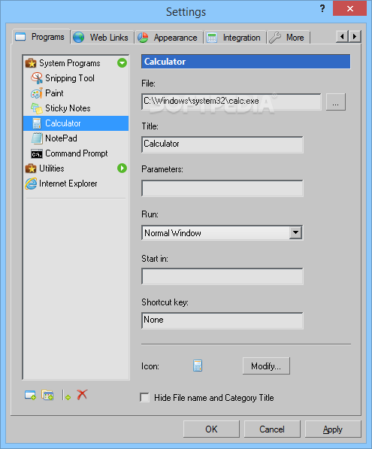Viewport: 372px width, 449px height.
Task: Select Internet Explorer in the list
Action: 68,184
